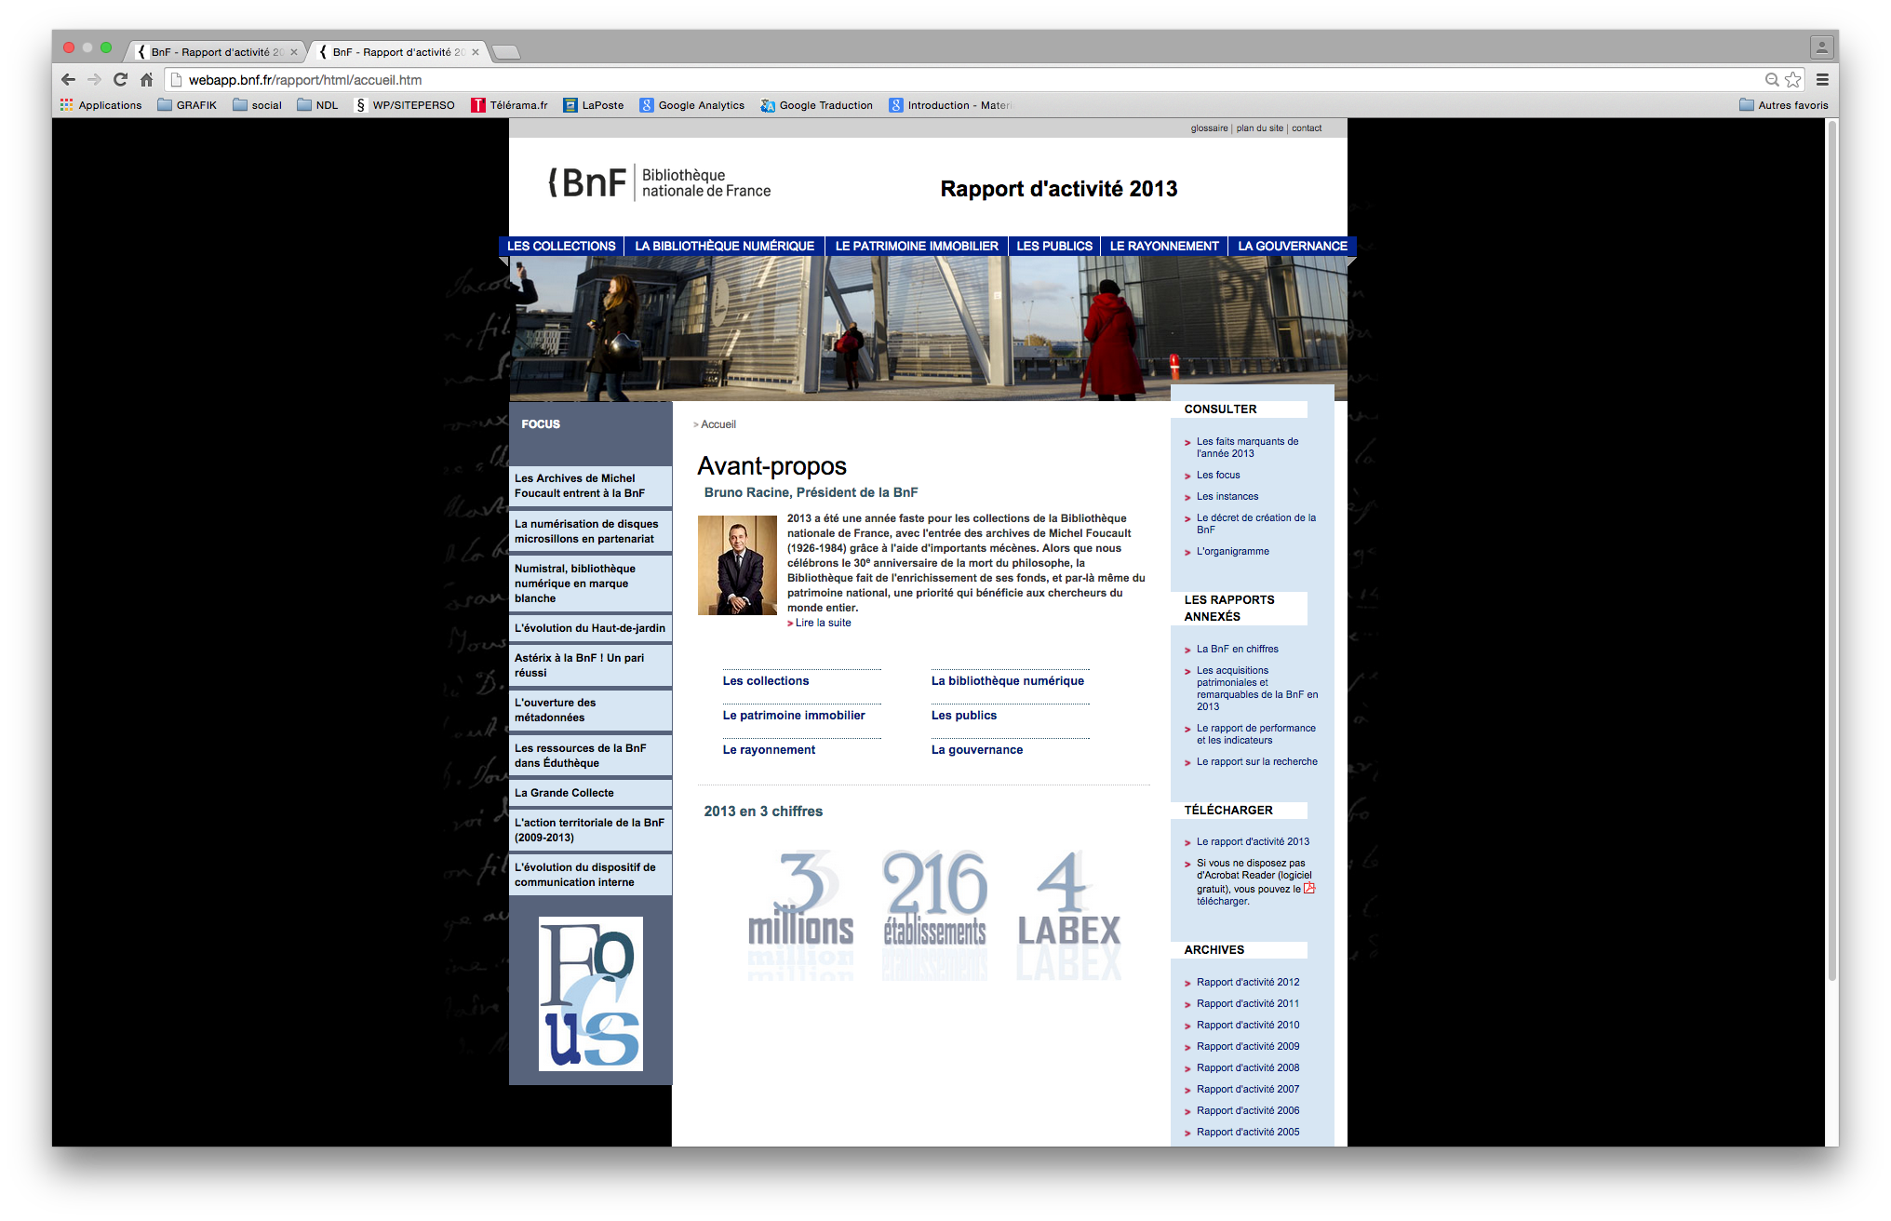Open Applications grid icon in bookmarks bar

pos(67,105)
